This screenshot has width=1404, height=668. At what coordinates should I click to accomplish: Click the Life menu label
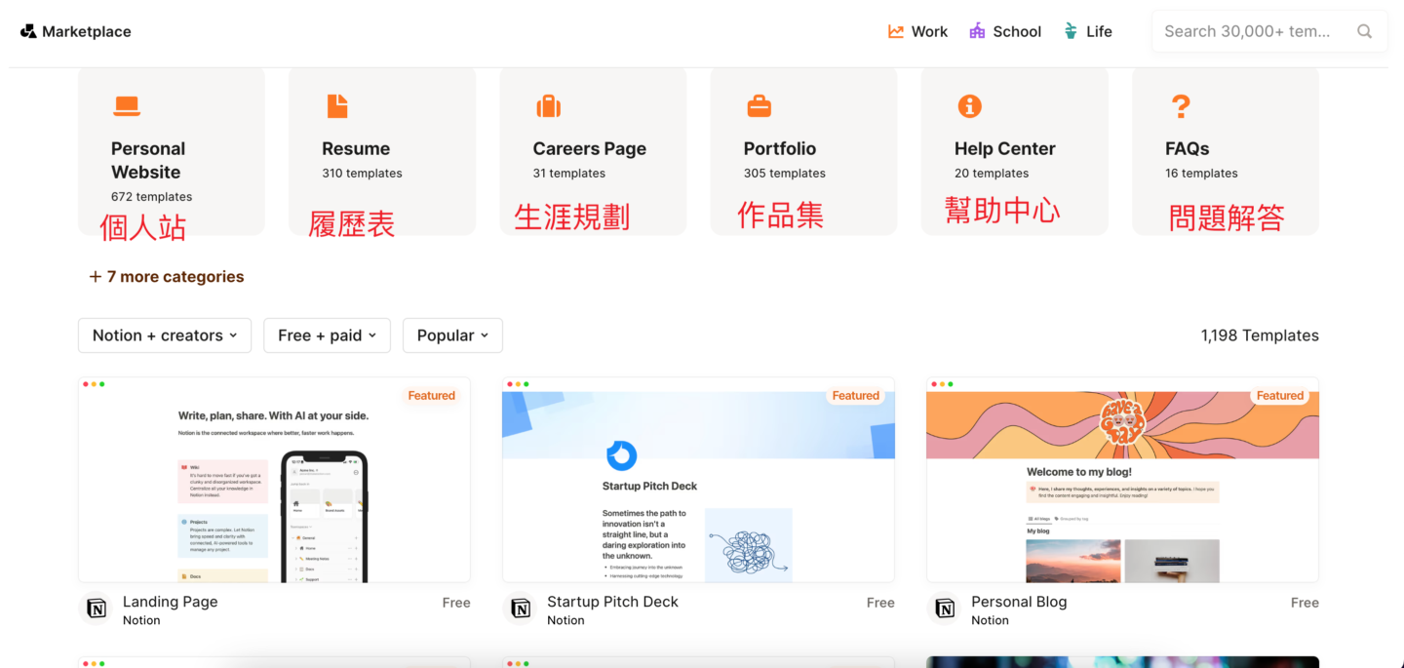tap(1099, 31)
